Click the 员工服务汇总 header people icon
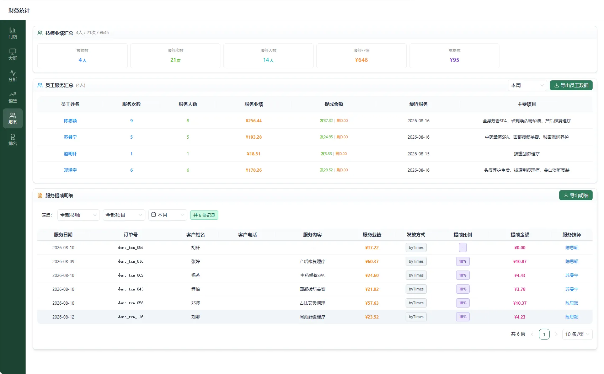Screen dimensions: 604x374 pos(40,85)
